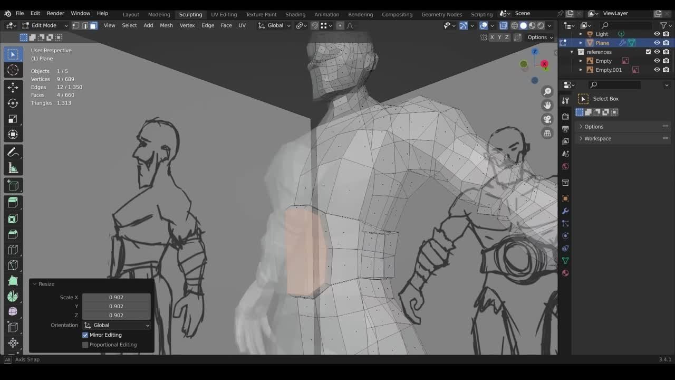Open the Orientation dropdown in the Resize panel

(x=116, y=325)
